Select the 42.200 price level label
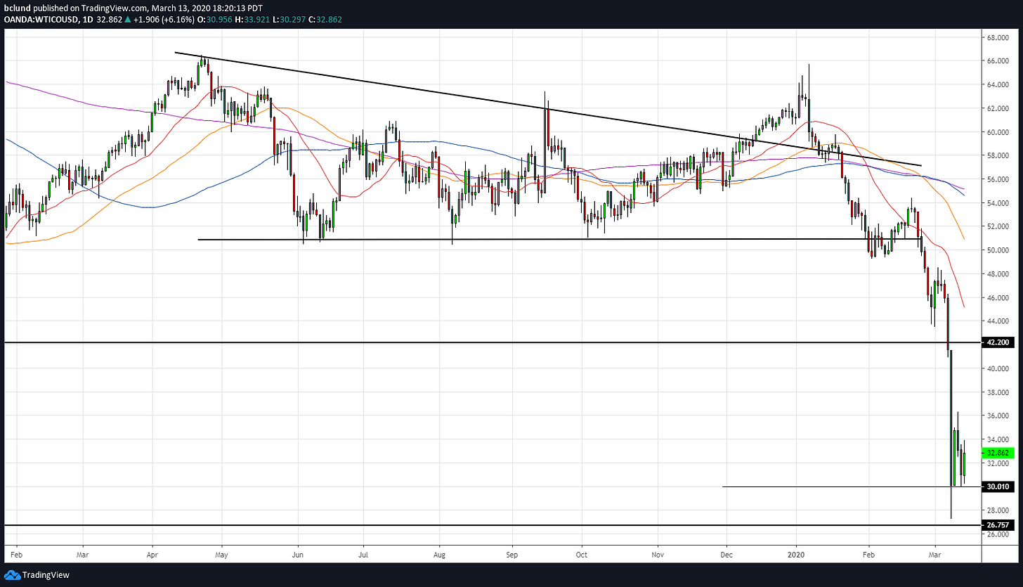 coord(998,342)
